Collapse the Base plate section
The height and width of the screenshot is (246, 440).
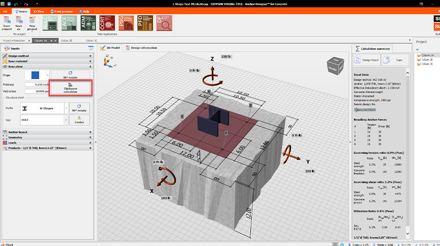(48, 66)
